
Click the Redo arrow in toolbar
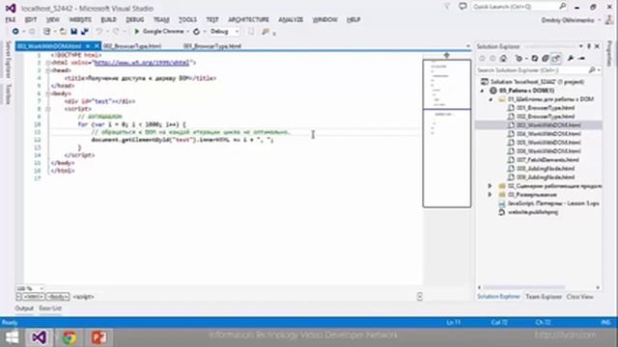(x=116, y=31)
